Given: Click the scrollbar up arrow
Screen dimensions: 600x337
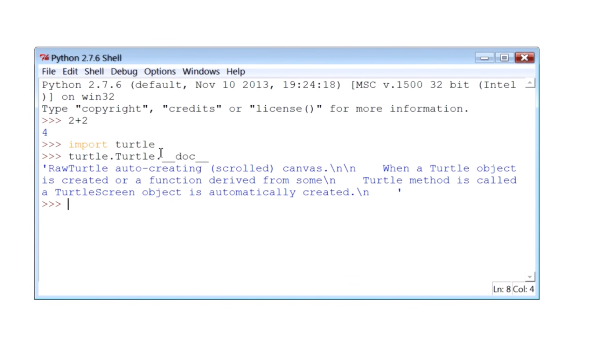Looking at the screenshot, I should pyautogui.click(x=530, y=83).
